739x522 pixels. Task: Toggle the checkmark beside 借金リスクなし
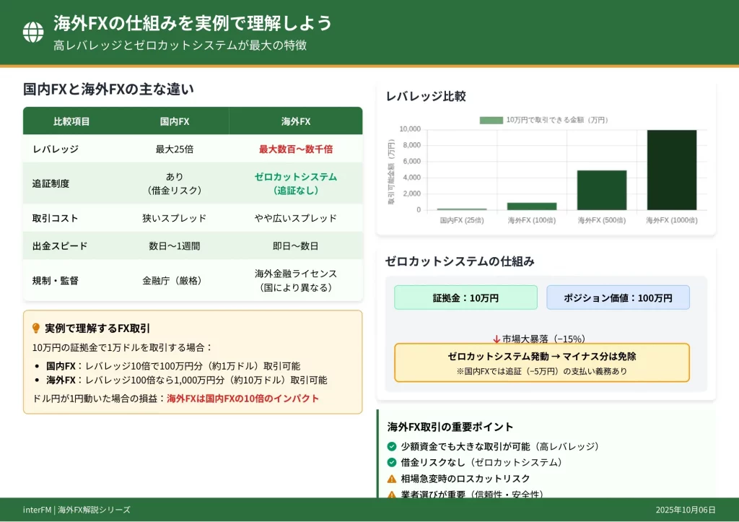pyautogui.click(x=392, y=462)
